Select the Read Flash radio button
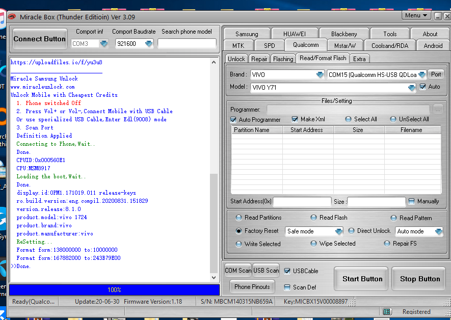451x320 pixels. coord(313,218)
